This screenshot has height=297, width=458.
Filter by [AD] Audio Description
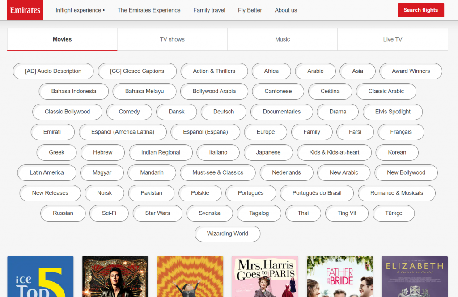pos(53,71)
